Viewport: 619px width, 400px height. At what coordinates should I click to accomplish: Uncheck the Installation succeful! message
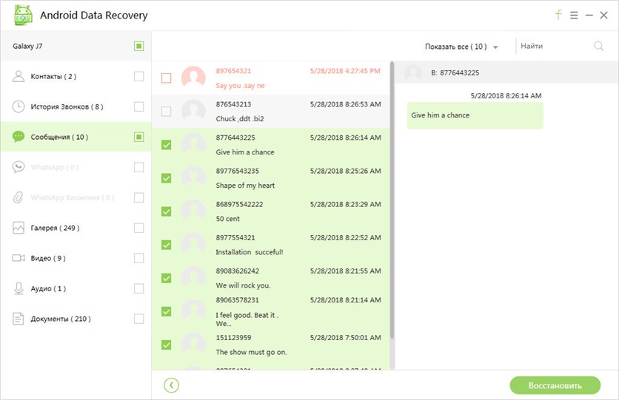click(x=166, y=245)
